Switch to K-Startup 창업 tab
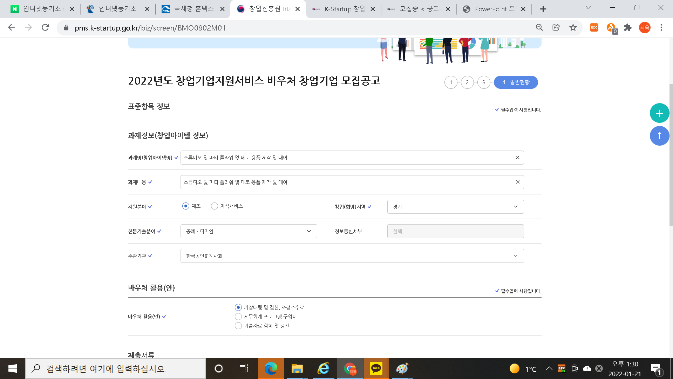The width and height of the screenshot is (673, 379). [x=344, y=9]
